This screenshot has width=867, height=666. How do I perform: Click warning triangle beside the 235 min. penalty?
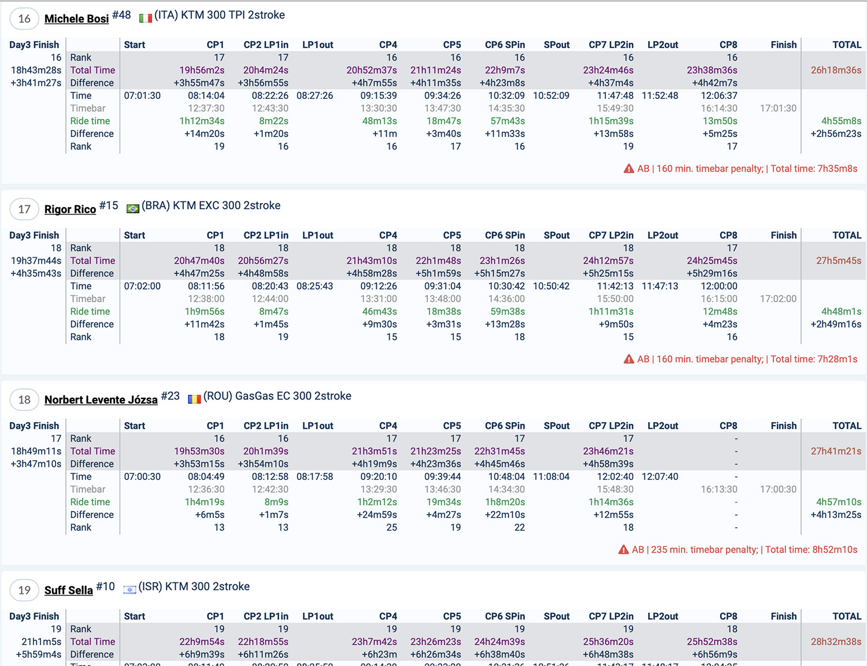(x=624, y=550)
